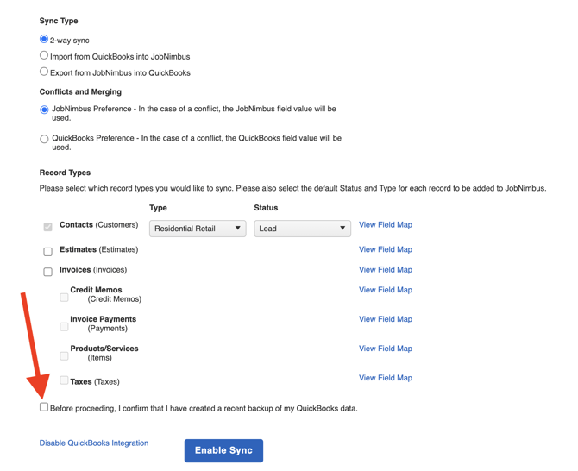Click the Status column header
This screenshot has height=471, width=578.
click(266, 208)
